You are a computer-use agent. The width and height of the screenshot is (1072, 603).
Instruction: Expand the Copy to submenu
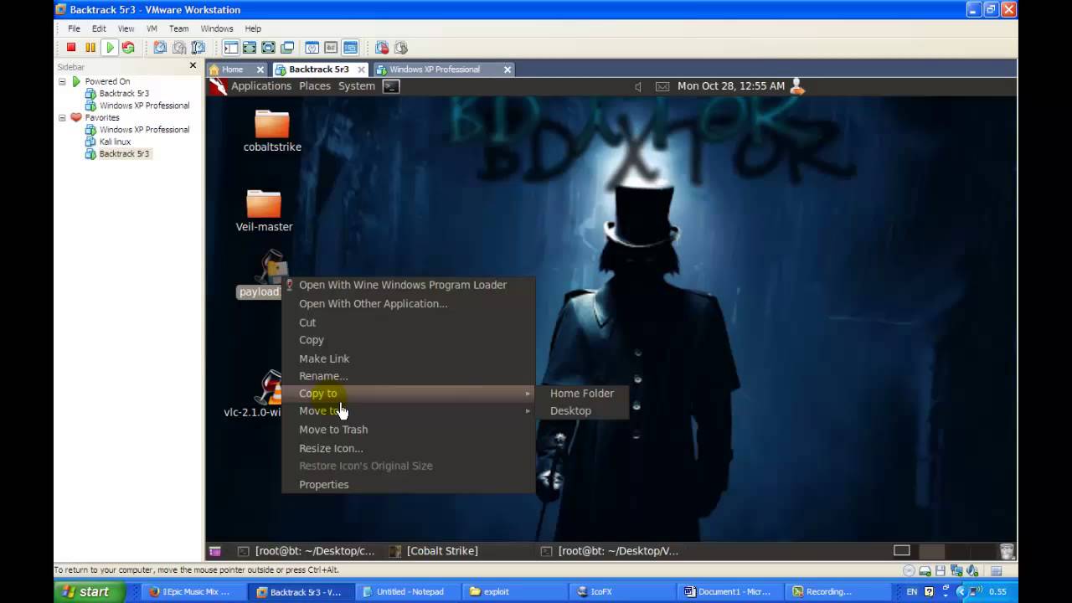pos(409,393)
